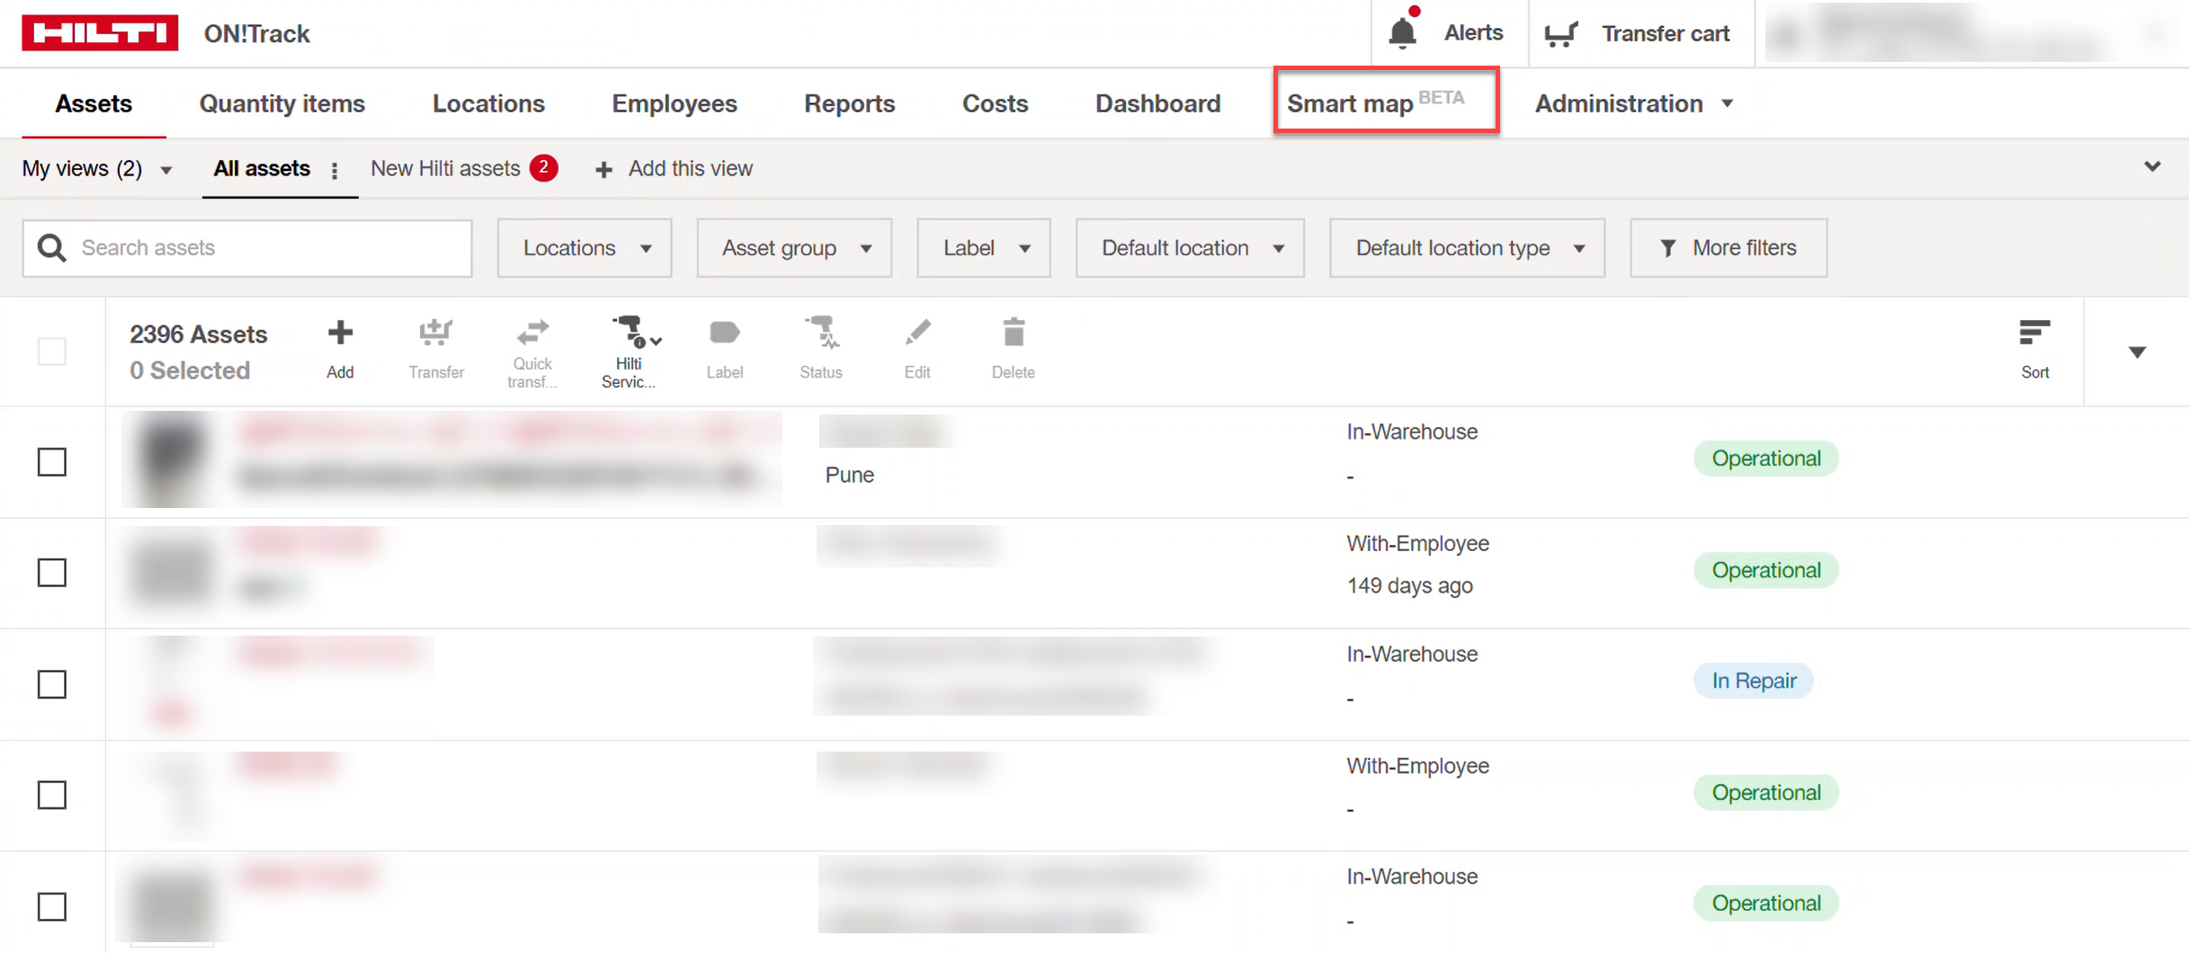Image resolution: width=2189 pixels, height=953 pixels.
Task: Click the Edit pencil icon
Action: click(x=917, y=333)
